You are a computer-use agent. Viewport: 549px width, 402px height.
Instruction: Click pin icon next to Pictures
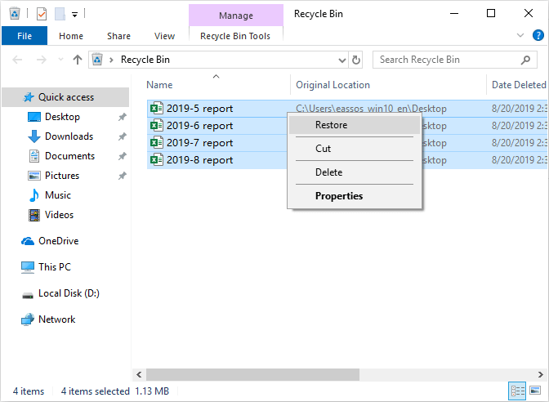point(122,176)
